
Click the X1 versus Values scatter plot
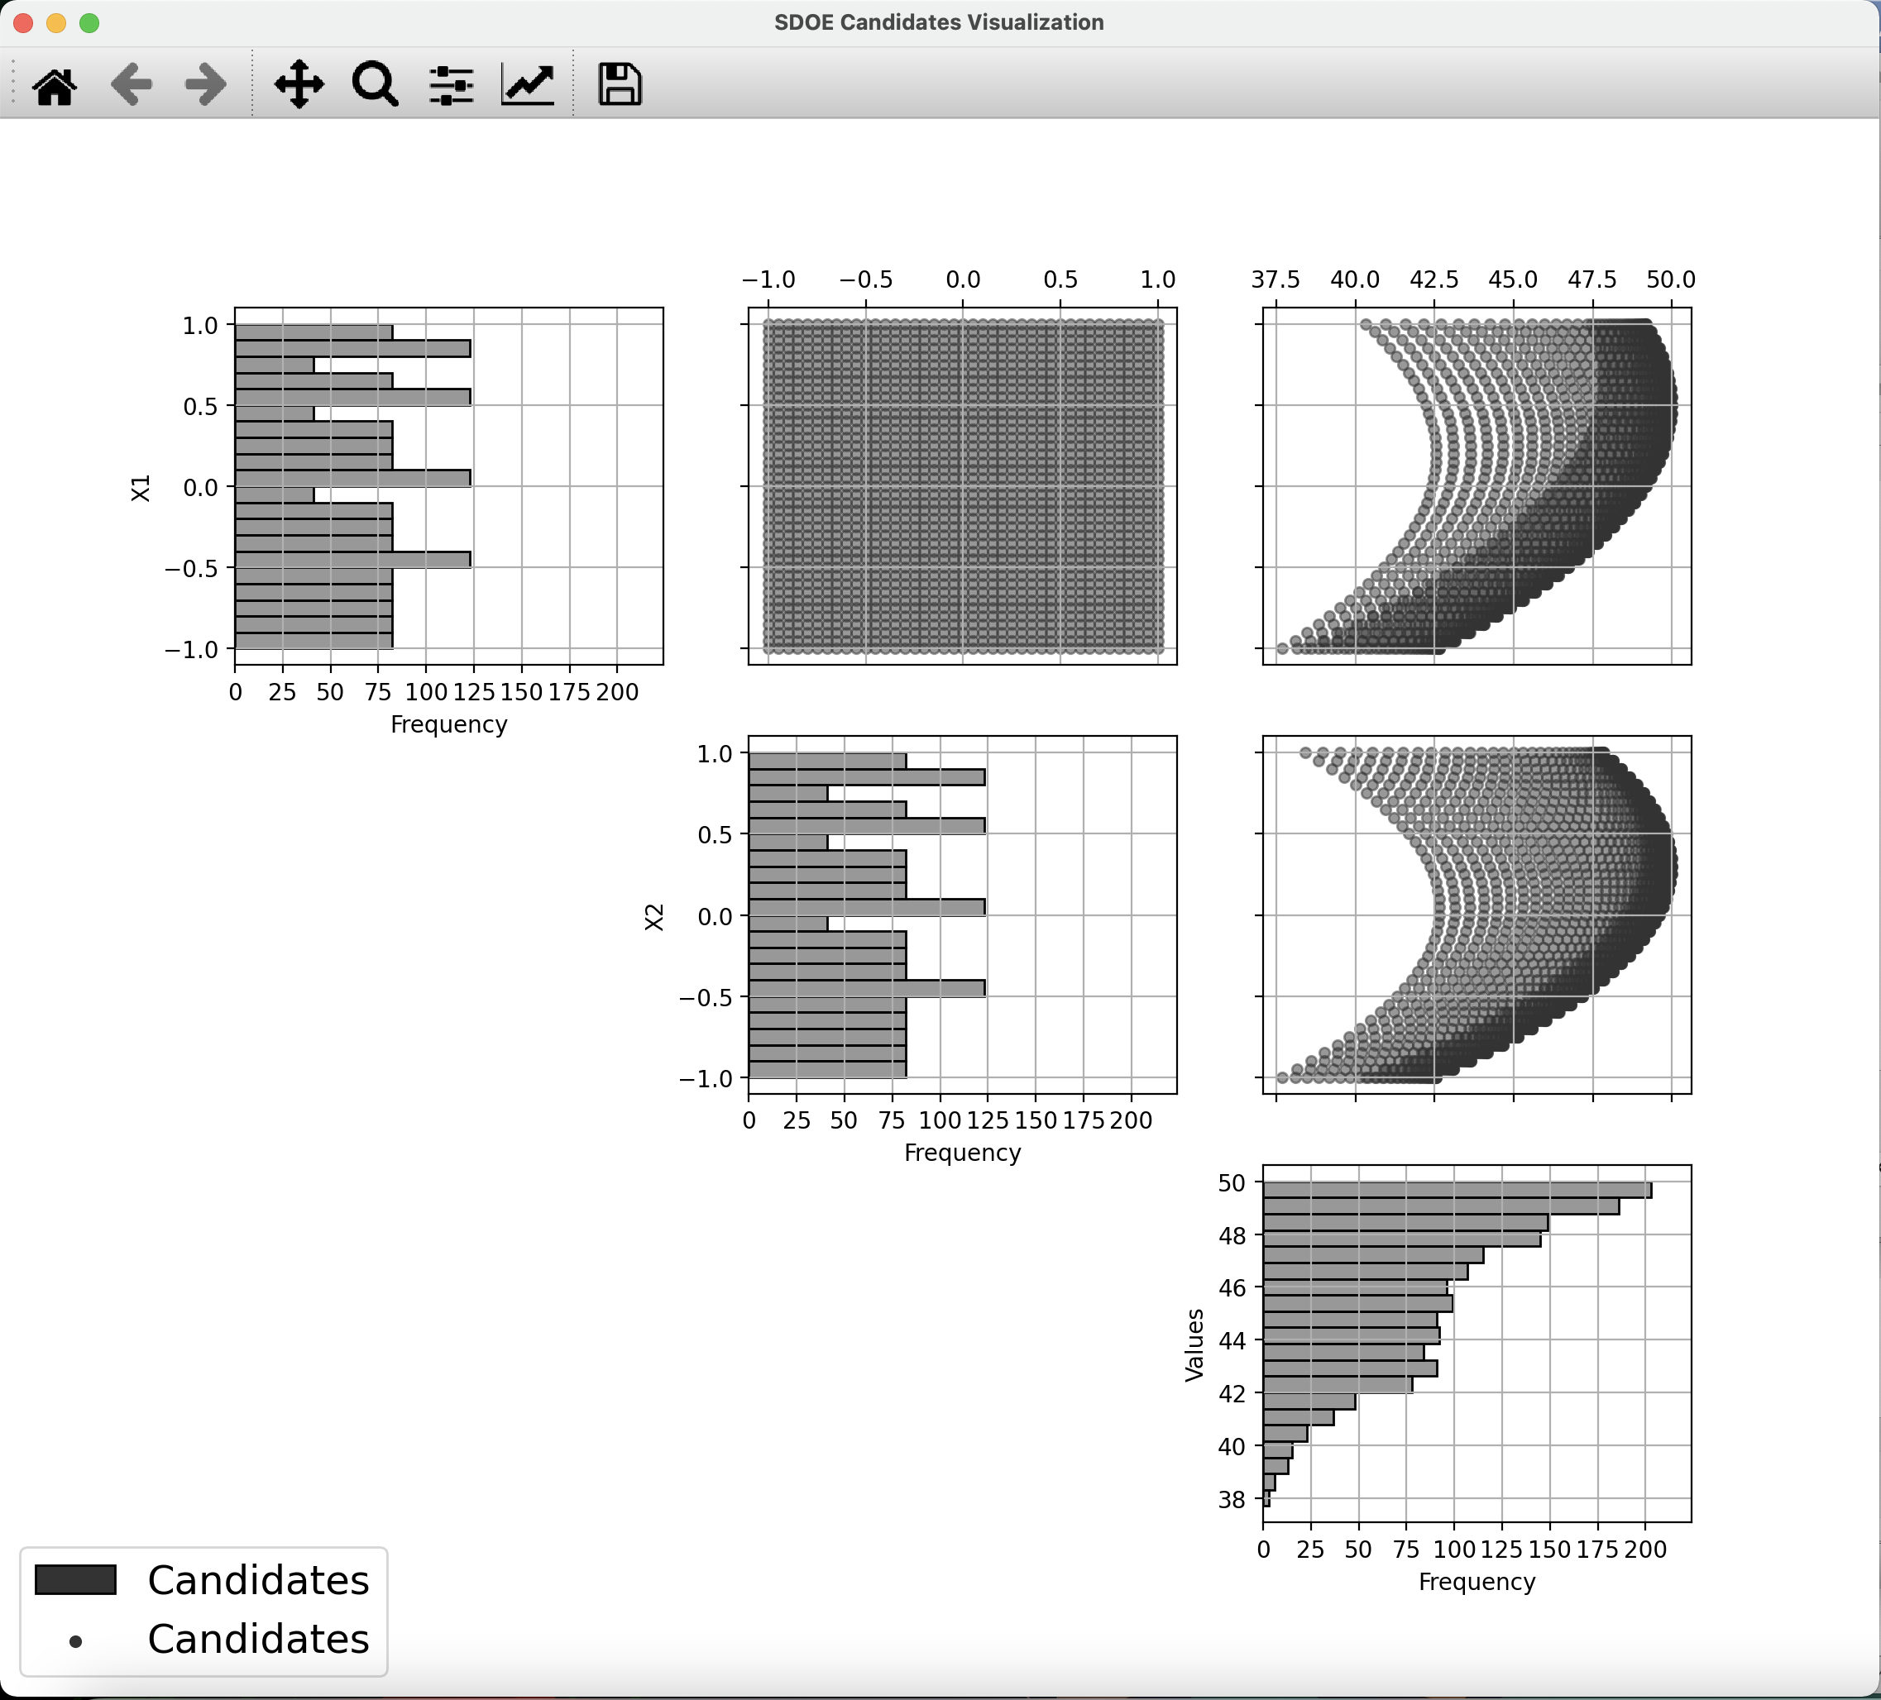pos(1477,486)
